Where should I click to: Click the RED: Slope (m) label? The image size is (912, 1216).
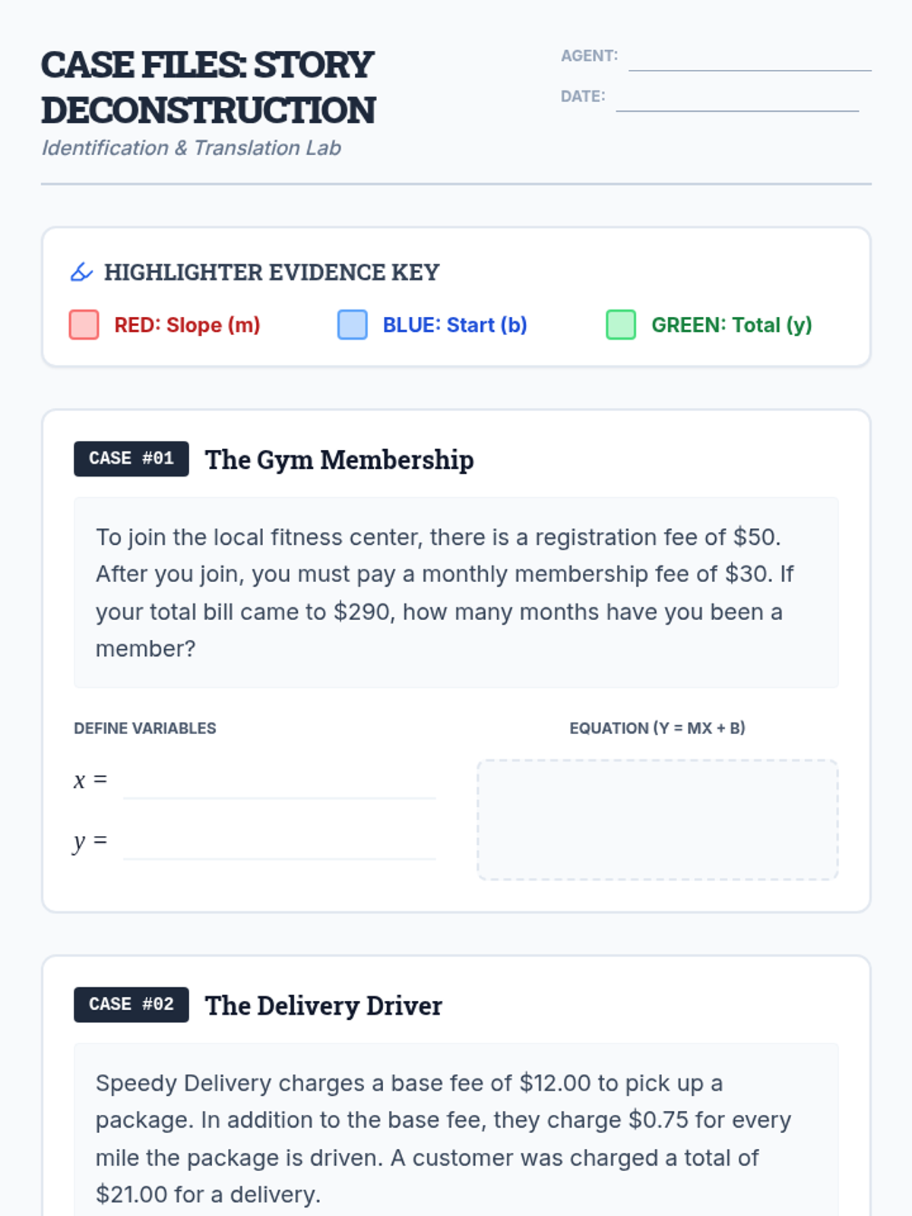(x=187, y=325)
